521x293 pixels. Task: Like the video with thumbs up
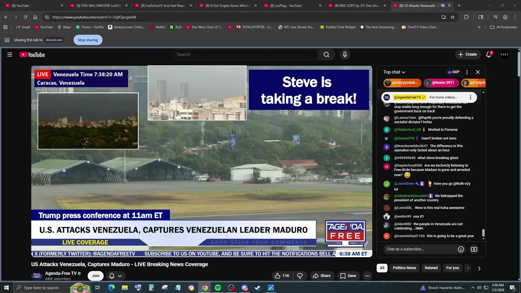(282, 276)
